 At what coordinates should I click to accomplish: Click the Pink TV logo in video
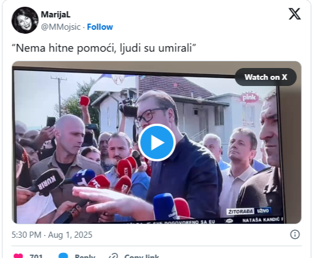click(249, 98)
